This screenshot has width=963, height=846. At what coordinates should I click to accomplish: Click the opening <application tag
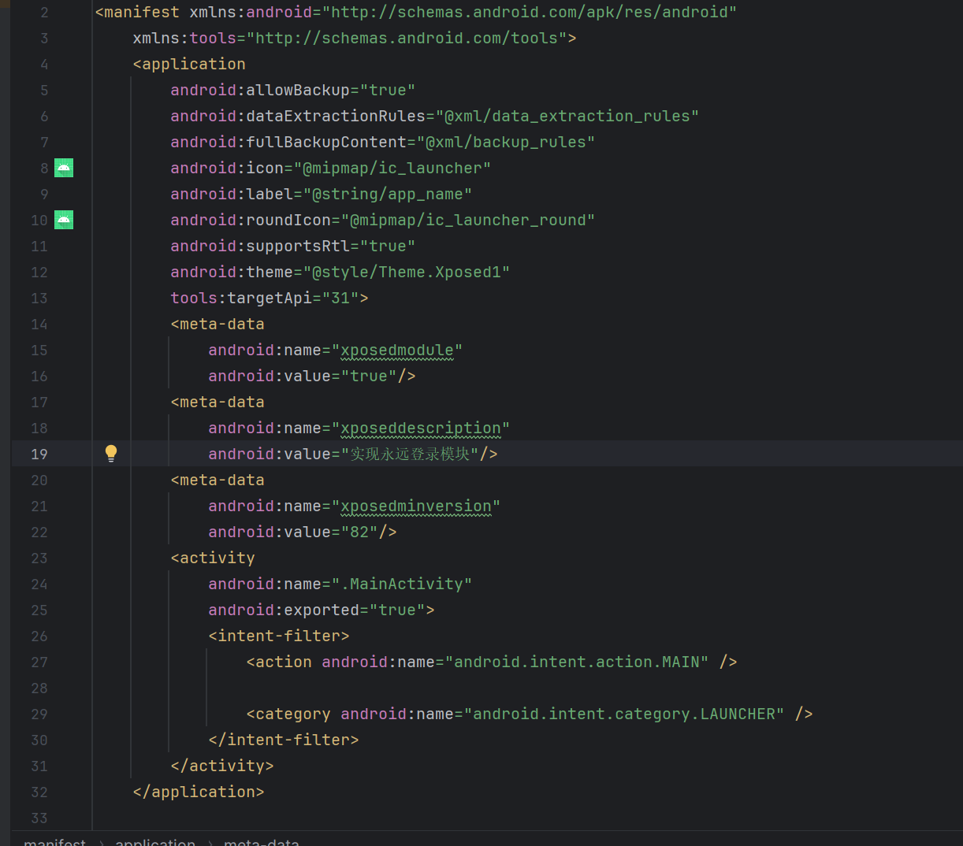pyautogui.click(x=189, y=65)
